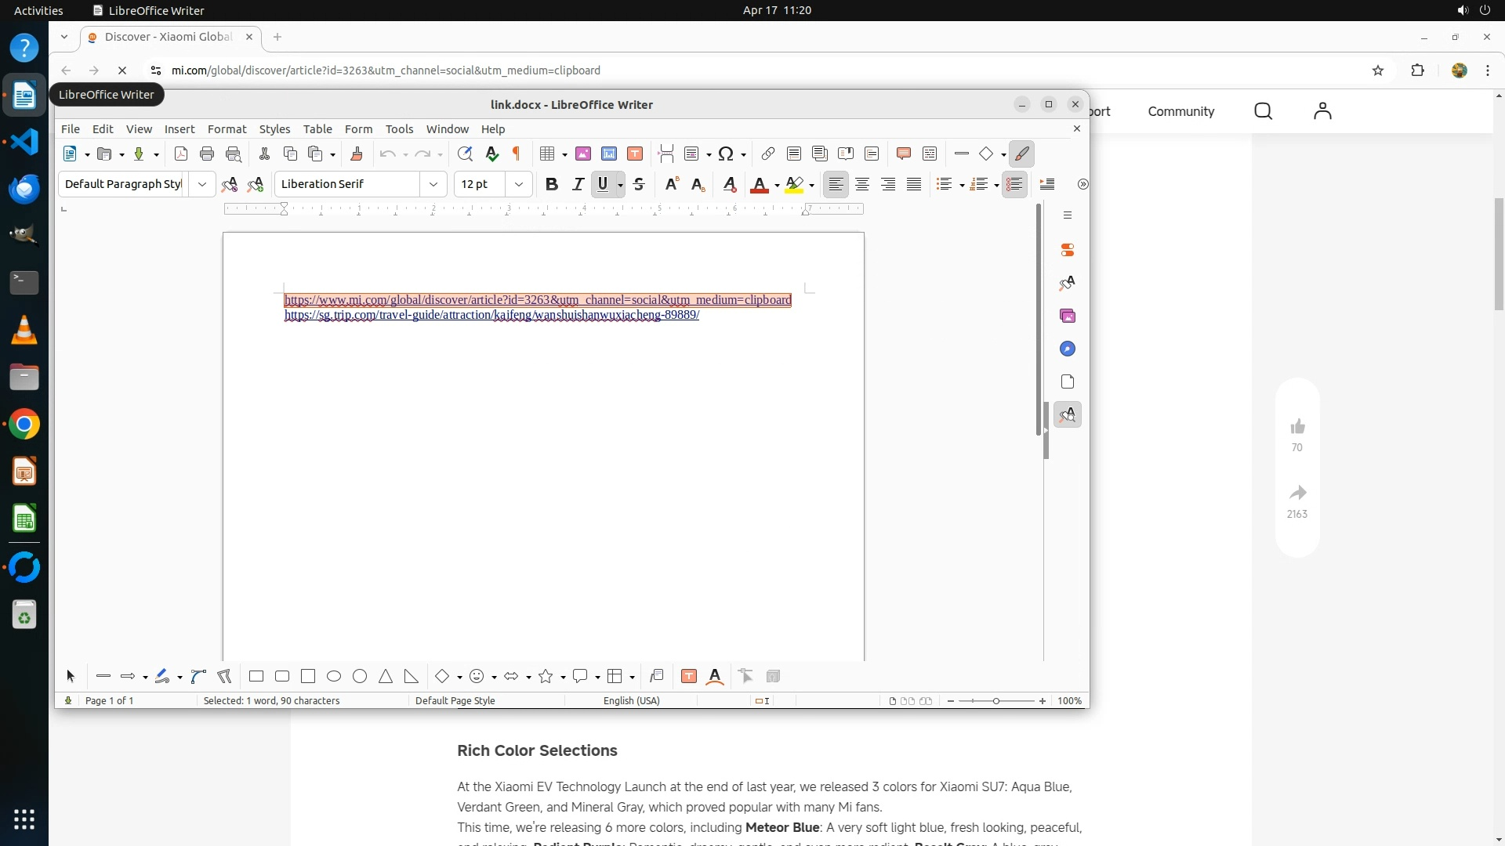Expand the Font Name dropdown
The width and height of the screenshot is (1505, 846).
tap(433, 184)
